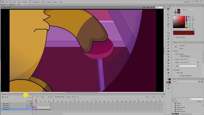
Task: Open the Window menu
Action: (55, 2)
